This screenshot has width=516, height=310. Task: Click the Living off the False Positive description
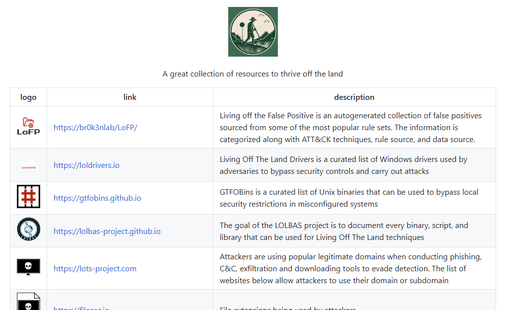pos(350,127)
